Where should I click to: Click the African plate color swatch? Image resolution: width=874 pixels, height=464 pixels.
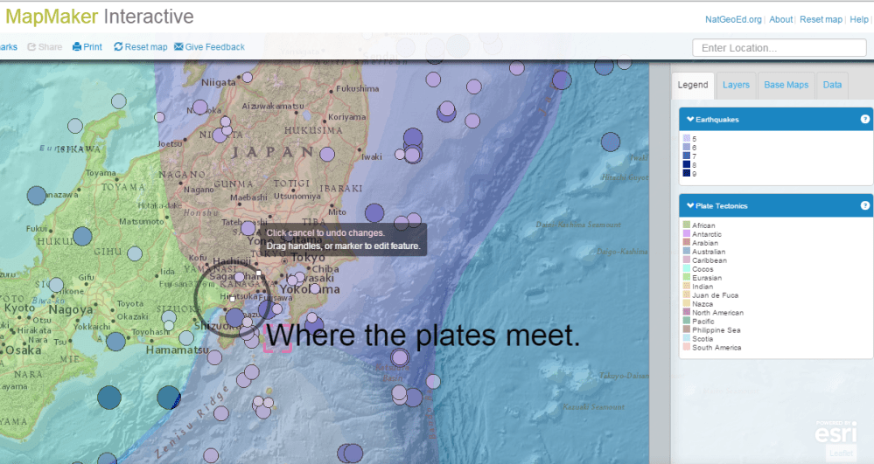tap(687, 225)
